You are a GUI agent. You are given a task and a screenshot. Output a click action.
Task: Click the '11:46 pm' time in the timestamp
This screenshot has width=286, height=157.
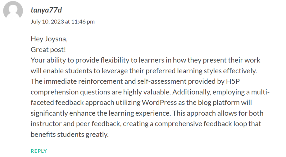pyautogui.click(x=83, y=22)
